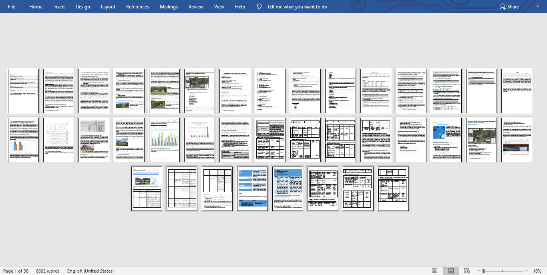Image resolution: width=547 pixels, height=275 pixels.
Task: Click the Share person icon
Action: point(503,7)
